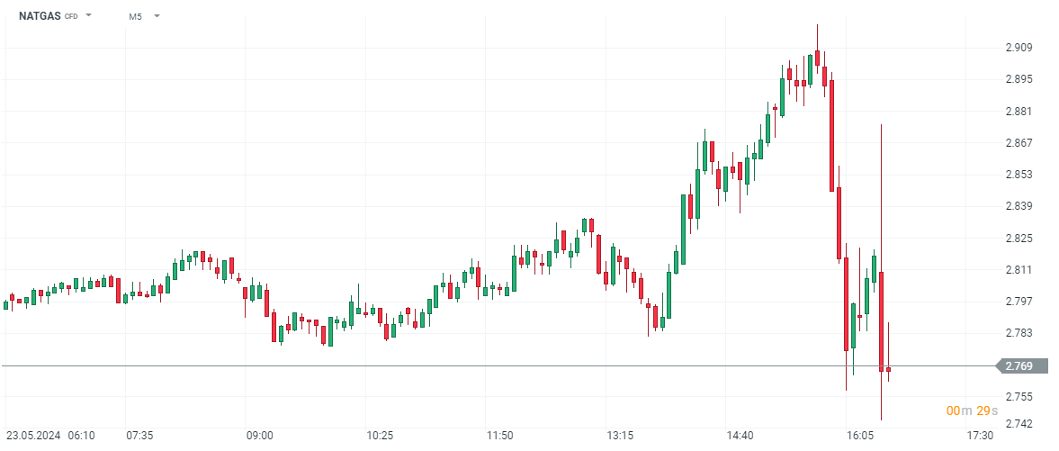Click the 2.895 price axis label
1059x451 pixels.
click(1019, 79)
